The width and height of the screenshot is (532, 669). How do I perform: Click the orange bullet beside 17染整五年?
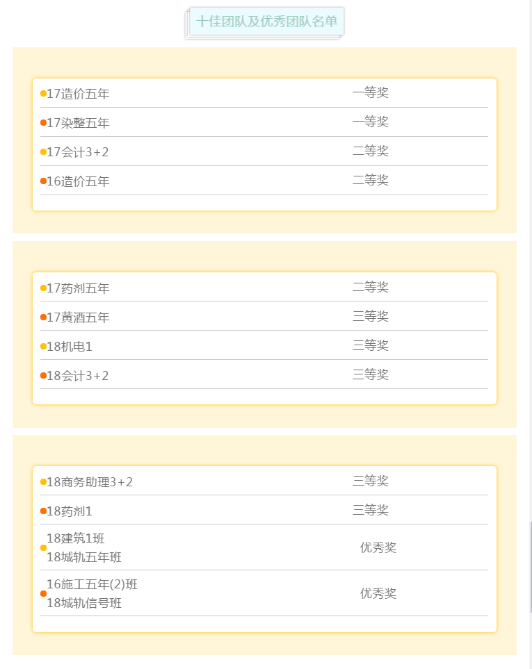pos(43,123)
